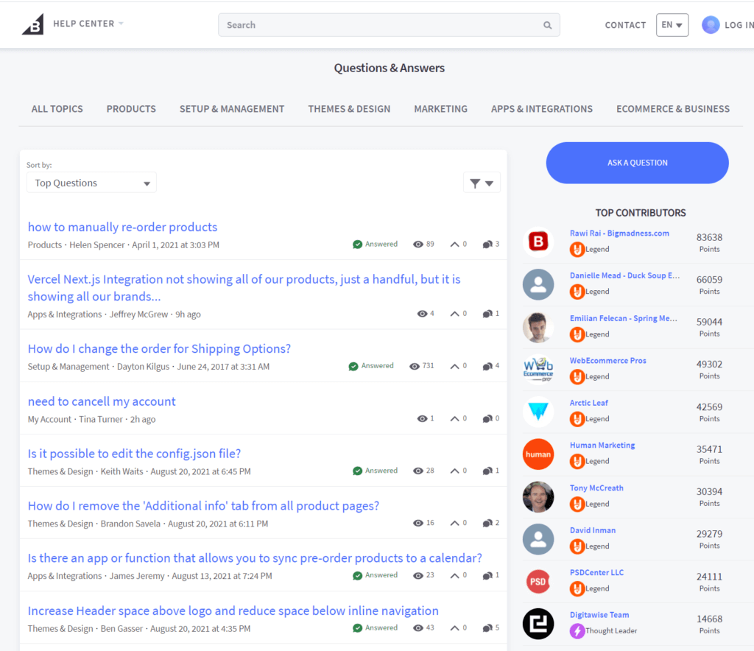Open 'need to cancell my account' question
Viewport: 754px width, 651px height.
pos(102,401)
